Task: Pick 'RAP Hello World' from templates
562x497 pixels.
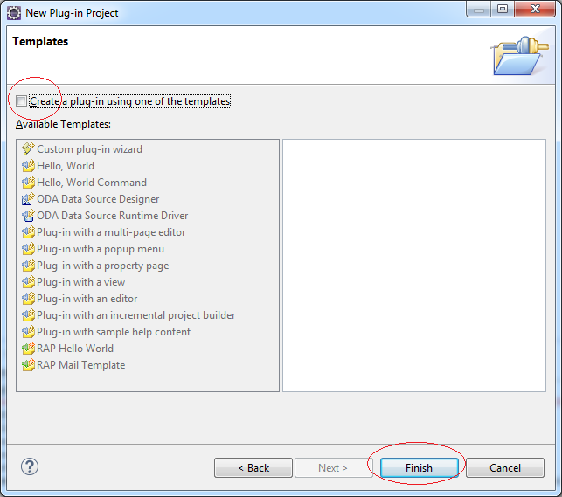Action: coord(75,348)
